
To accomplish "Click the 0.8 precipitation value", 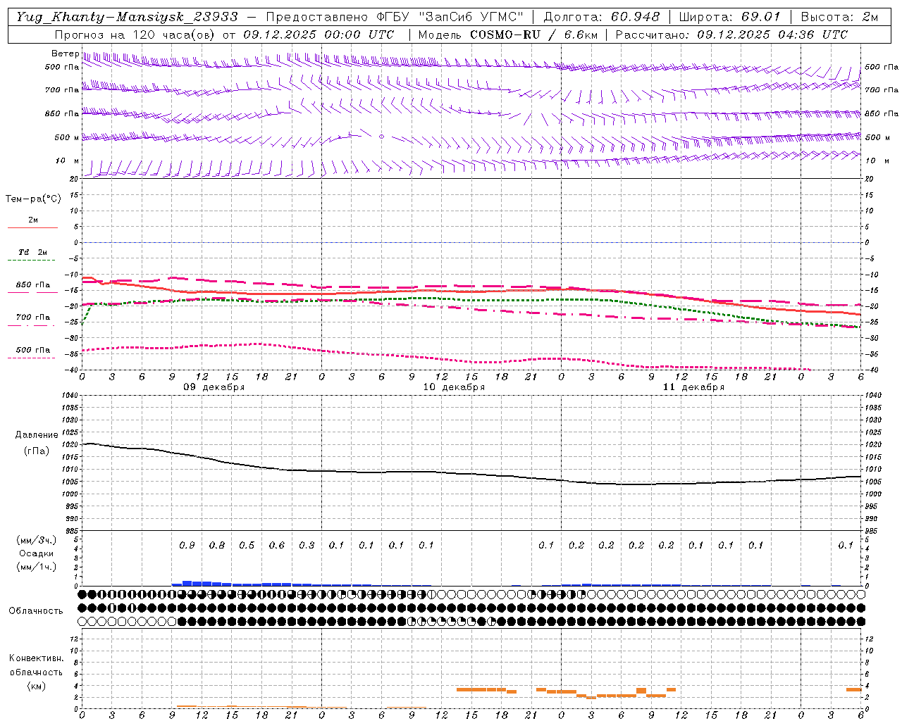I will [217, 545].
